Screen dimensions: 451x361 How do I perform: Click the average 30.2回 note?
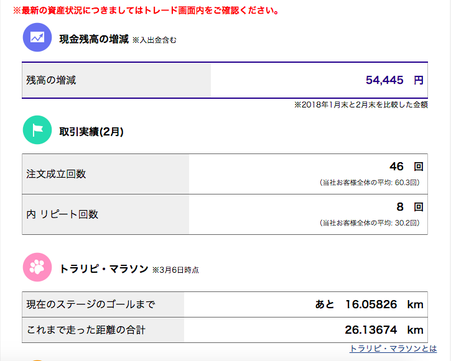tap(370, 222)
